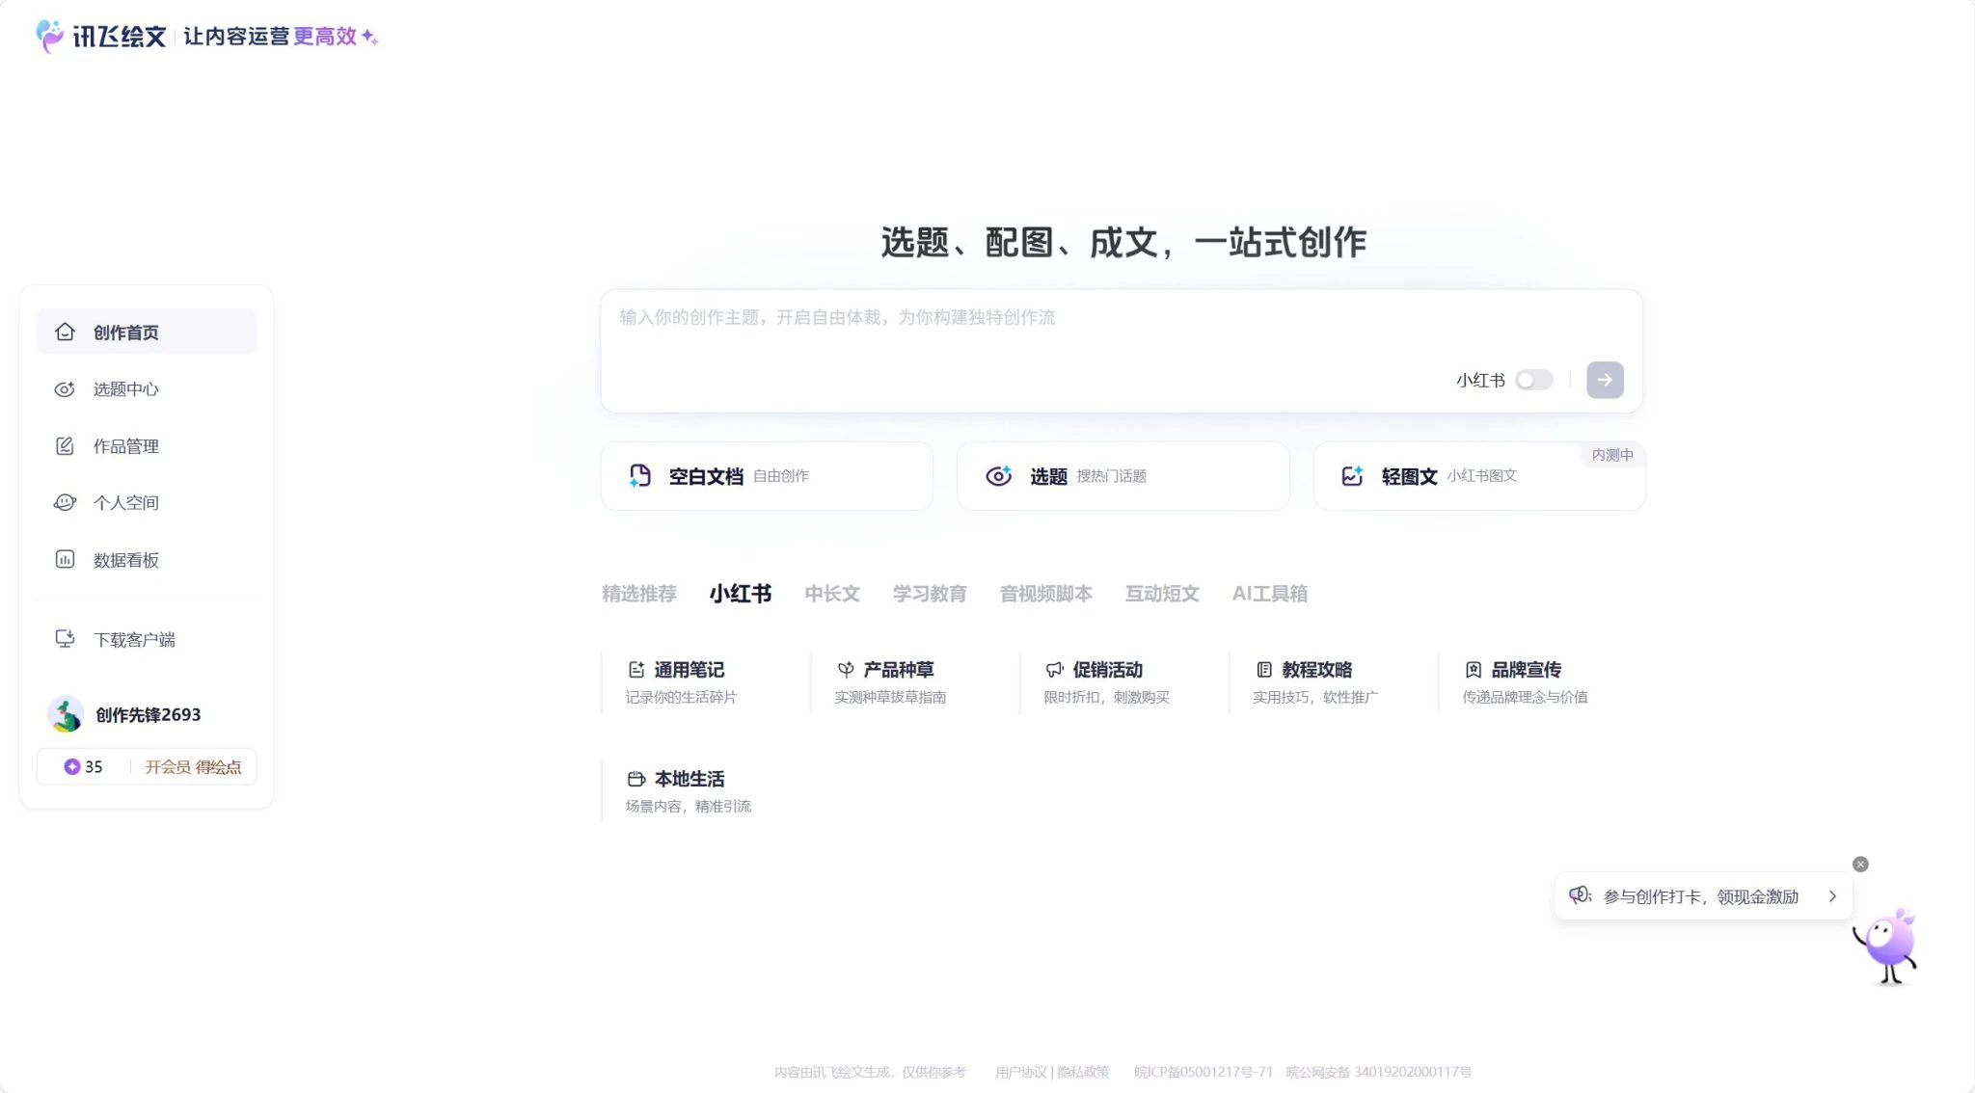1975x1093 pixels.
Task: Open the 隐私政策 footer link
Action: click(1083, 1072)
